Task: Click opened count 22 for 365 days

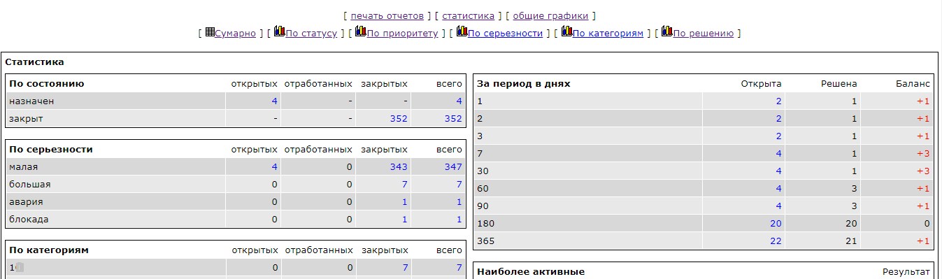Action: click(x=776, y=241)
